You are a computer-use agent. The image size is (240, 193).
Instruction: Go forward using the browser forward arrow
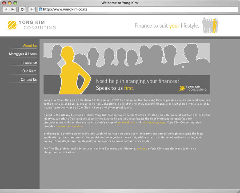(13, 9)
